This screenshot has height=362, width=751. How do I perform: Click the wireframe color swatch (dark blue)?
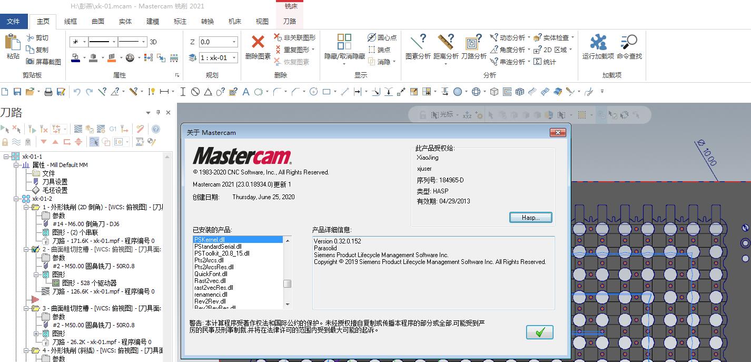75,58
